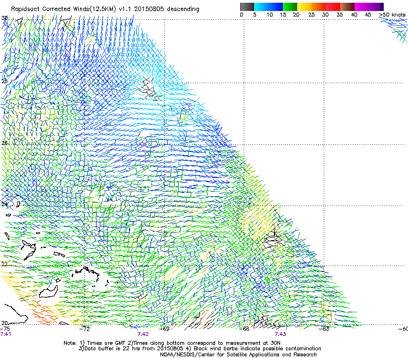Click the '45' label under the color bar
408x358 pixels.
[x=368, y=15]
